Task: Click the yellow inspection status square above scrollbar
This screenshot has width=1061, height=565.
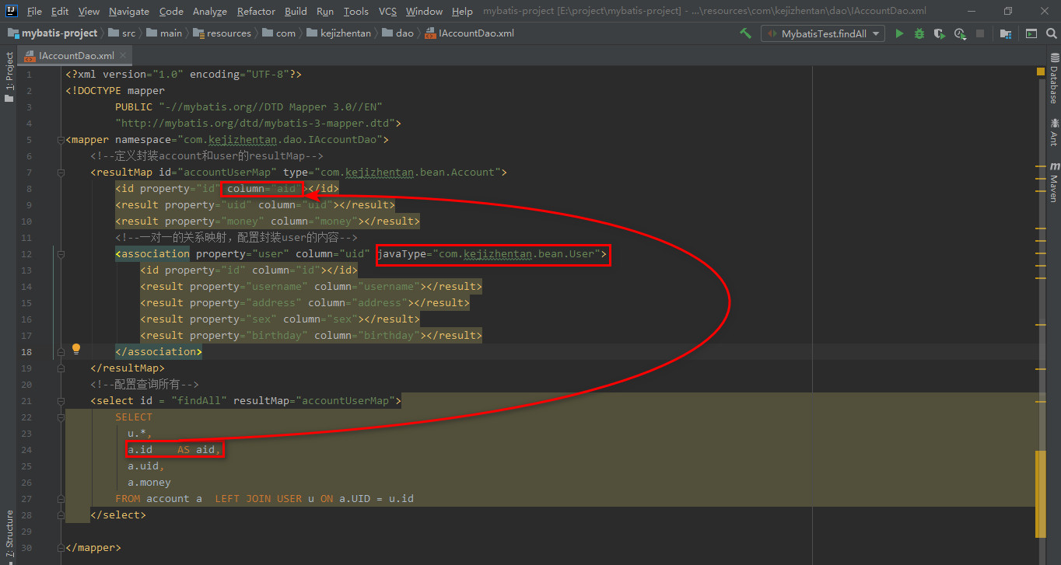Action: pyautogui.click(x=1040, y=71)
